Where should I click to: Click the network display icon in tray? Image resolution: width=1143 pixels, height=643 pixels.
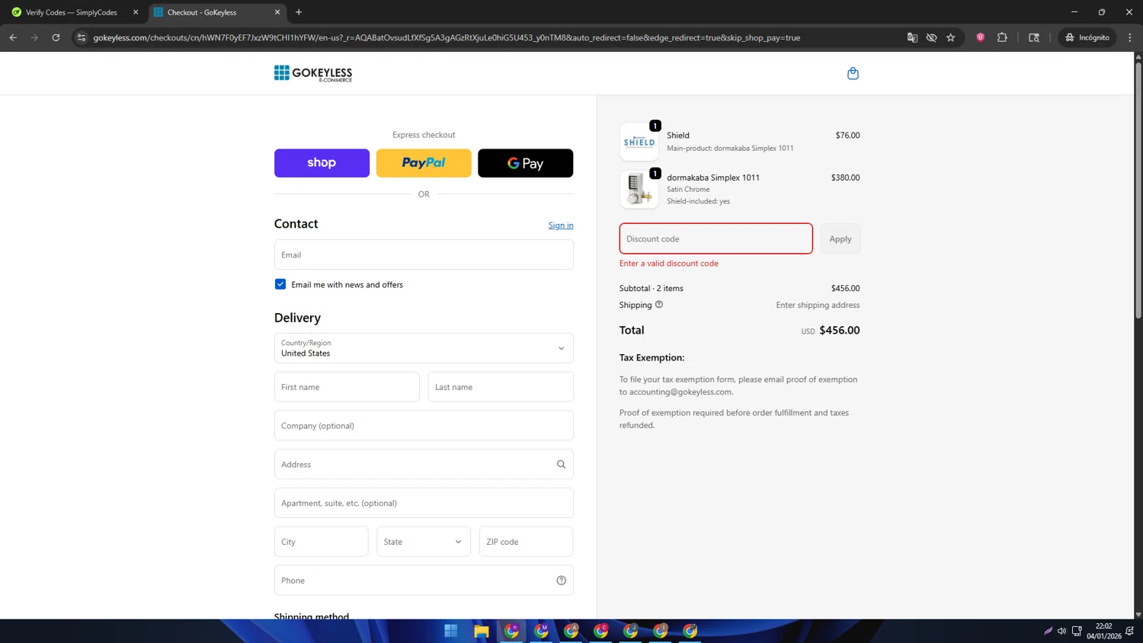click(1077, 631)
